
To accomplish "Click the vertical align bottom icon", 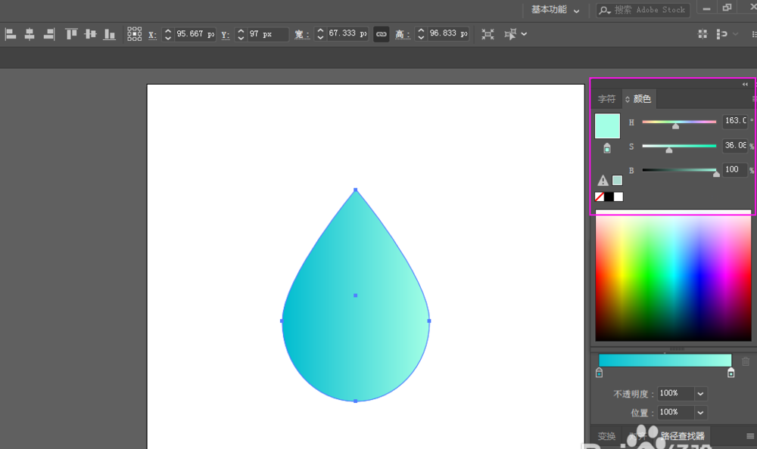I will coord(110,34).
